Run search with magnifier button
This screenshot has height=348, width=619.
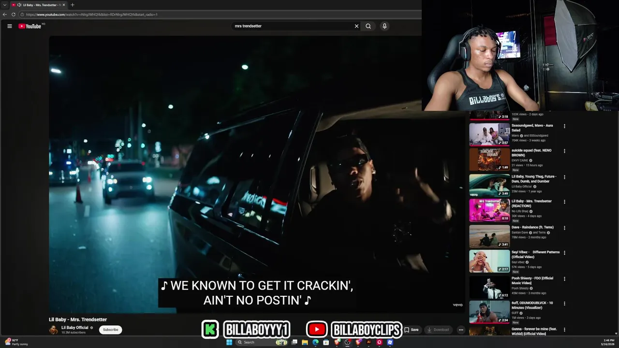click(368, 26)
